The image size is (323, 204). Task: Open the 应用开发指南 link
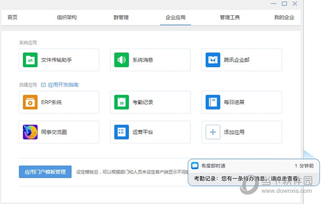[x=63, y=85]
